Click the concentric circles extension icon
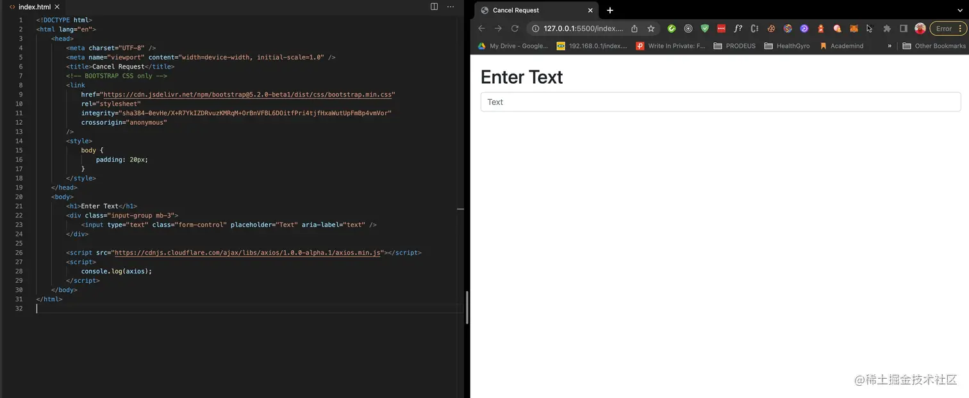 coord(688,28)
